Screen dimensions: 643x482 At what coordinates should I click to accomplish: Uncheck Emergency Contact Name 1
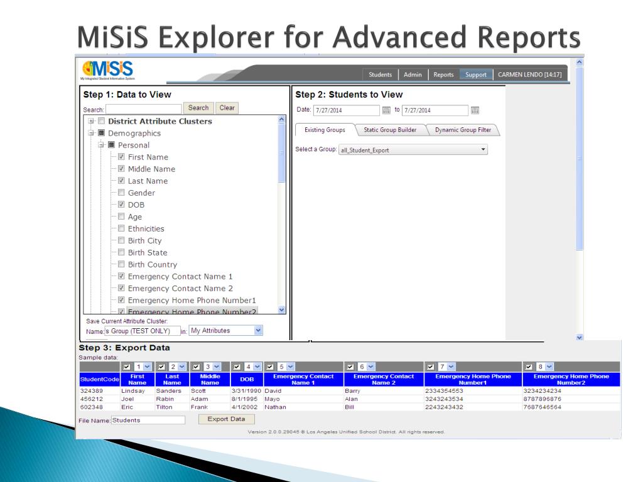coord(121,276)
